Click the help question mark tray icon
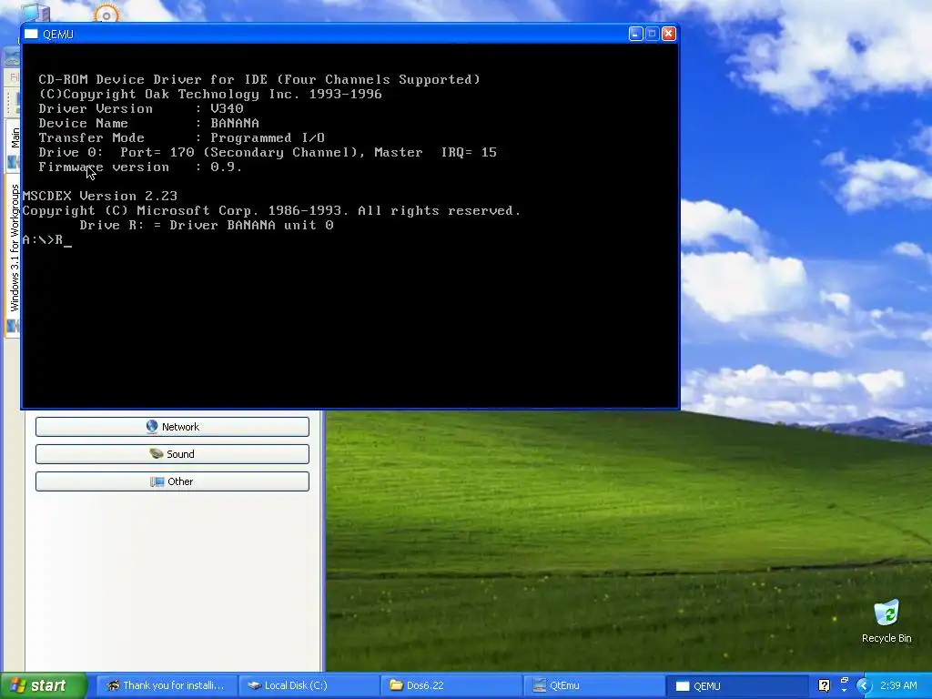 point(824,685)
